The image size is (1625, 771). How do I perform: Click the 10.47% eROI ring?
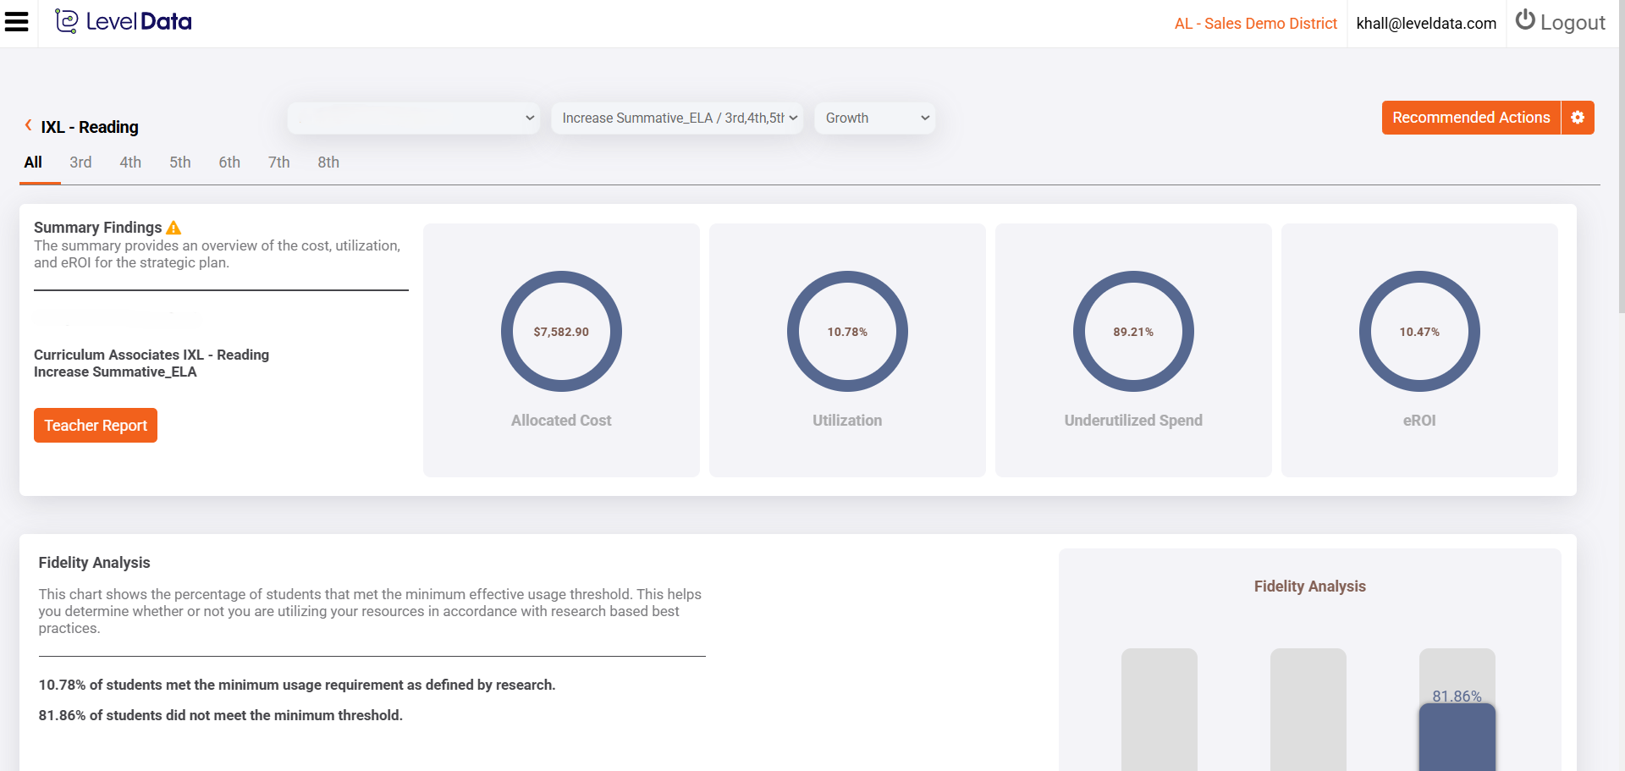1419,331
